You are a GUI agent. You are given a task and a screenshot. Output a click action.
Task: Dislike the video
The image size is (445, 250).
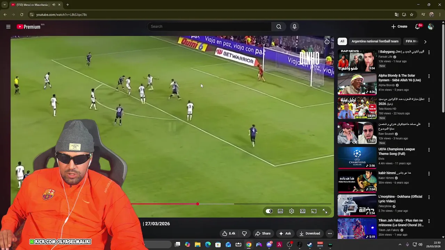pyautogui.click(x=244, y=233)
